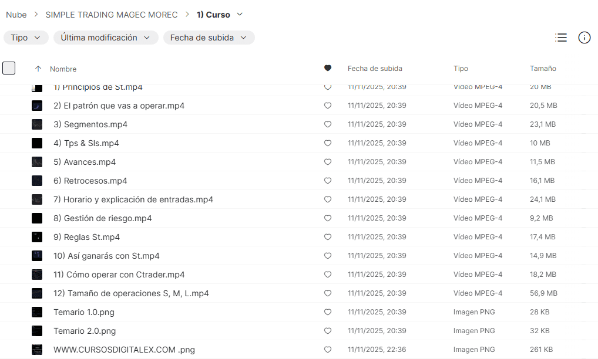This screenshot has width=598, height=359.
Task: Click the sort direction arrow beside Nombre
Action: click(x=38, y=69)
